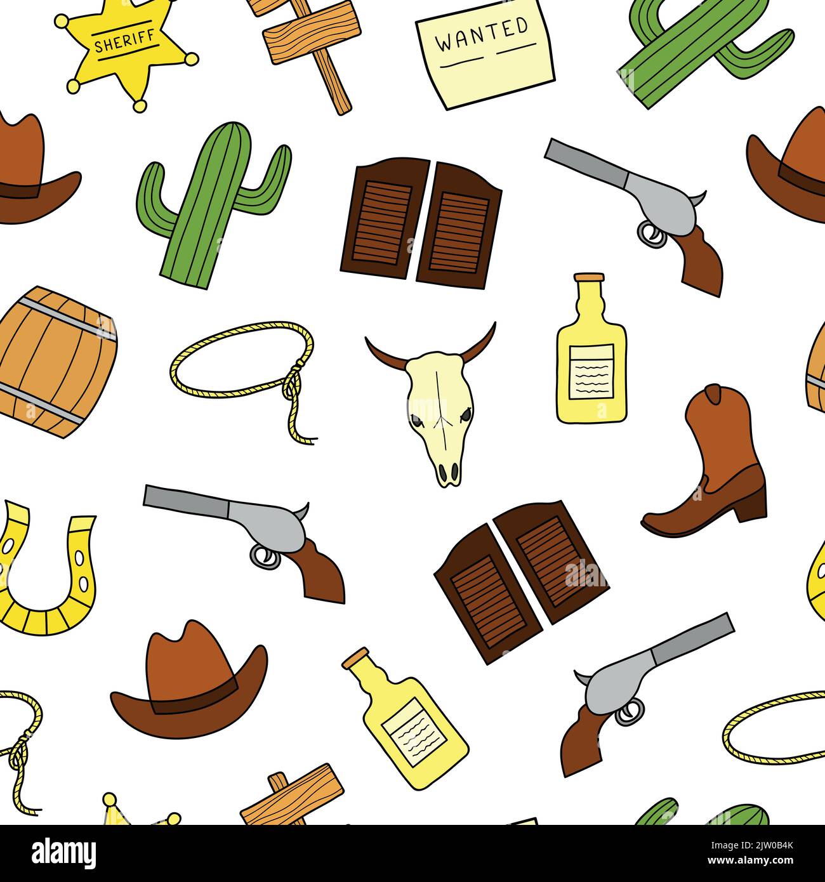Click the knotted lasso rope beneath the horseshoe

point(21,753)
